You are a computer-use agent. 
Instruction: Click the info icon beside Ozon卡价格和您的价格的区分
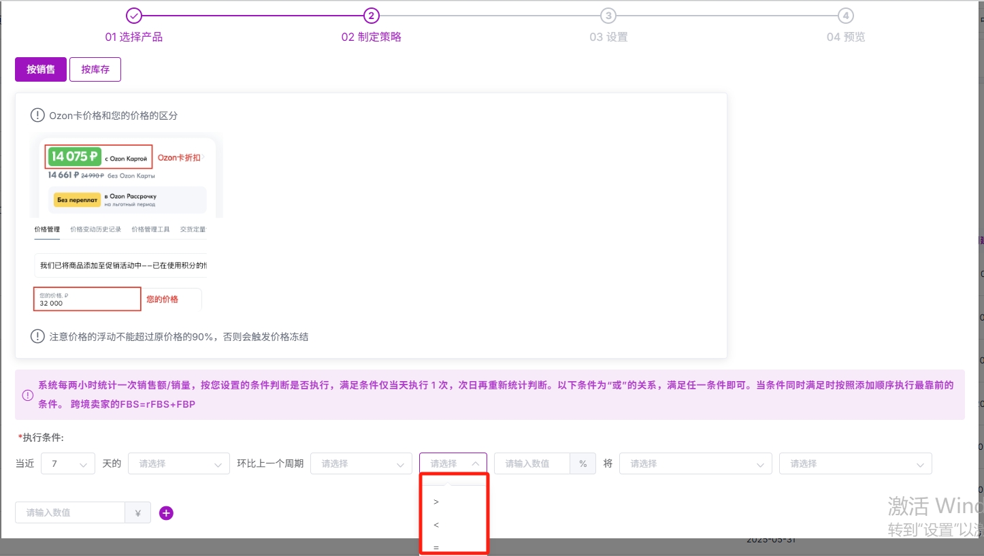point(37,115)
